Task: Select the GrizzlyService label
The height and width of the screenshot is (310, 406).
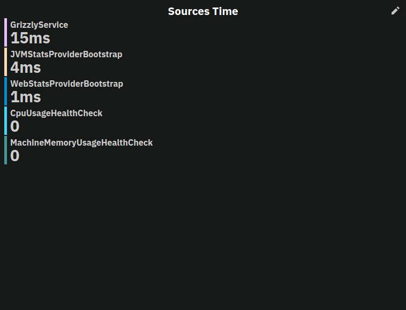Action: click(39, 25)
